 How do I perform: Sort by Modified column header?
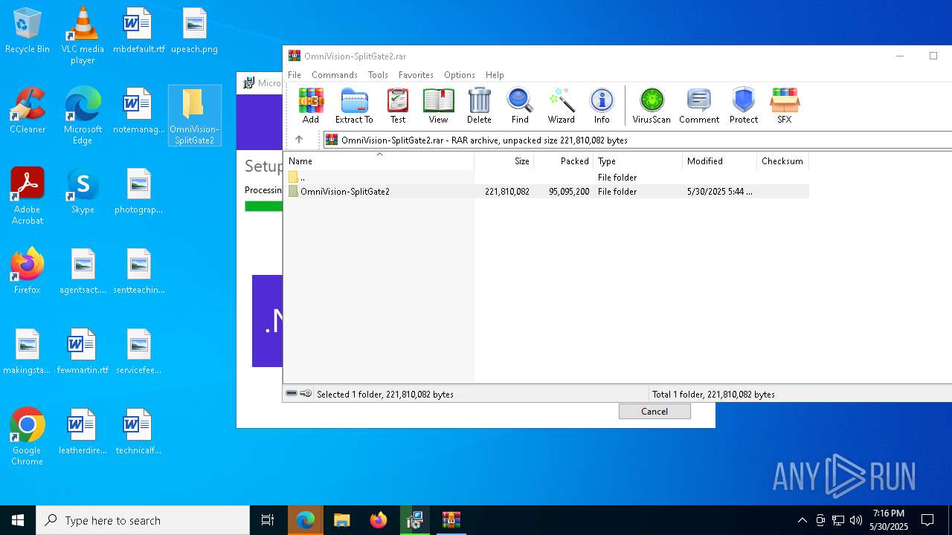coord(719,161)
